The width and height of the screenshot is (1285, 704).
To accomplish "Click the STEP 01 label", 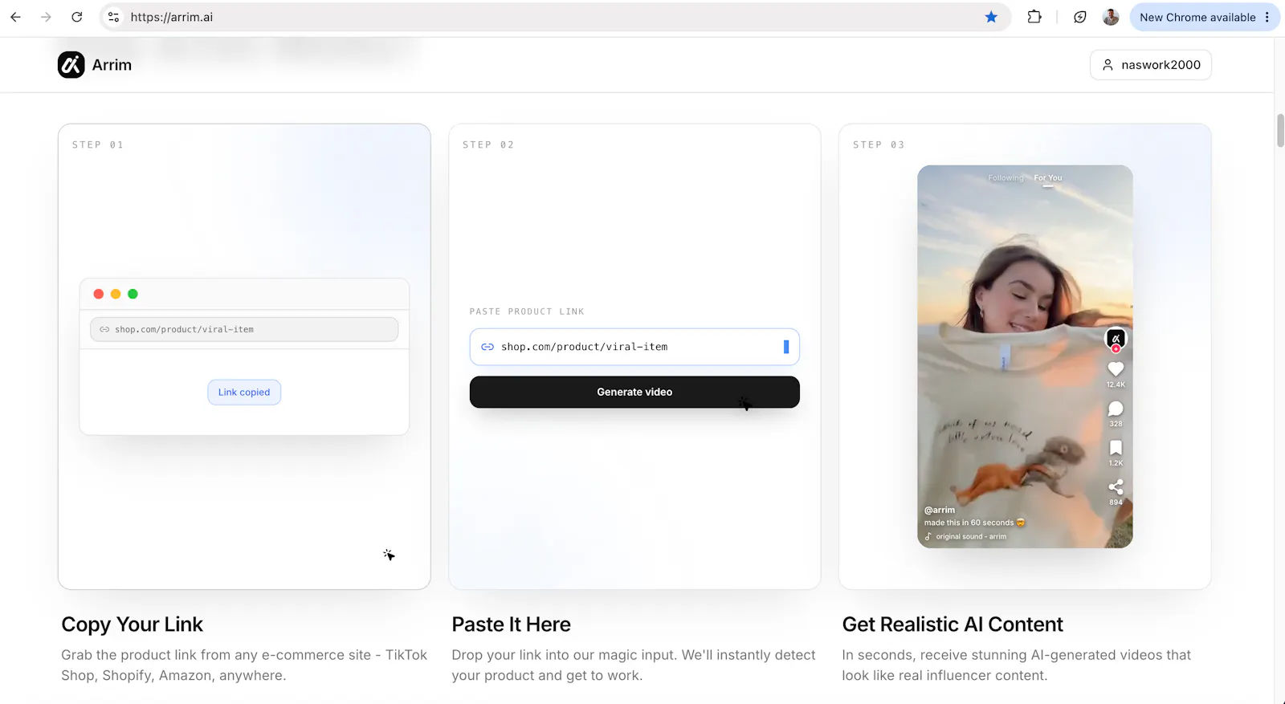I will point(98,145).
